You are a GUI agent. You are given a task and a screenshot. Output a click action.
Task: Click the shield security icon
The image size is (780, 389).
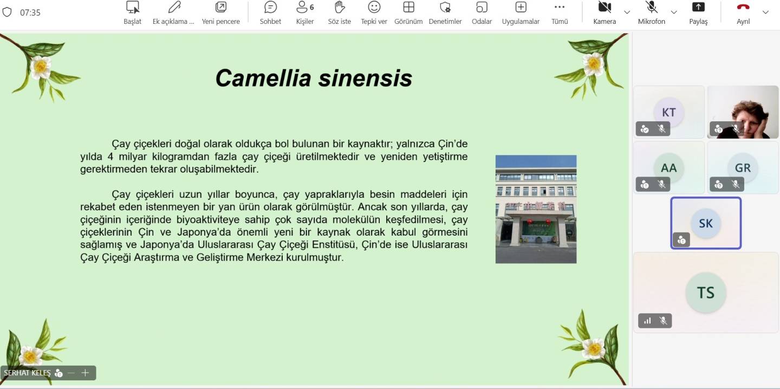click(7, 12)
